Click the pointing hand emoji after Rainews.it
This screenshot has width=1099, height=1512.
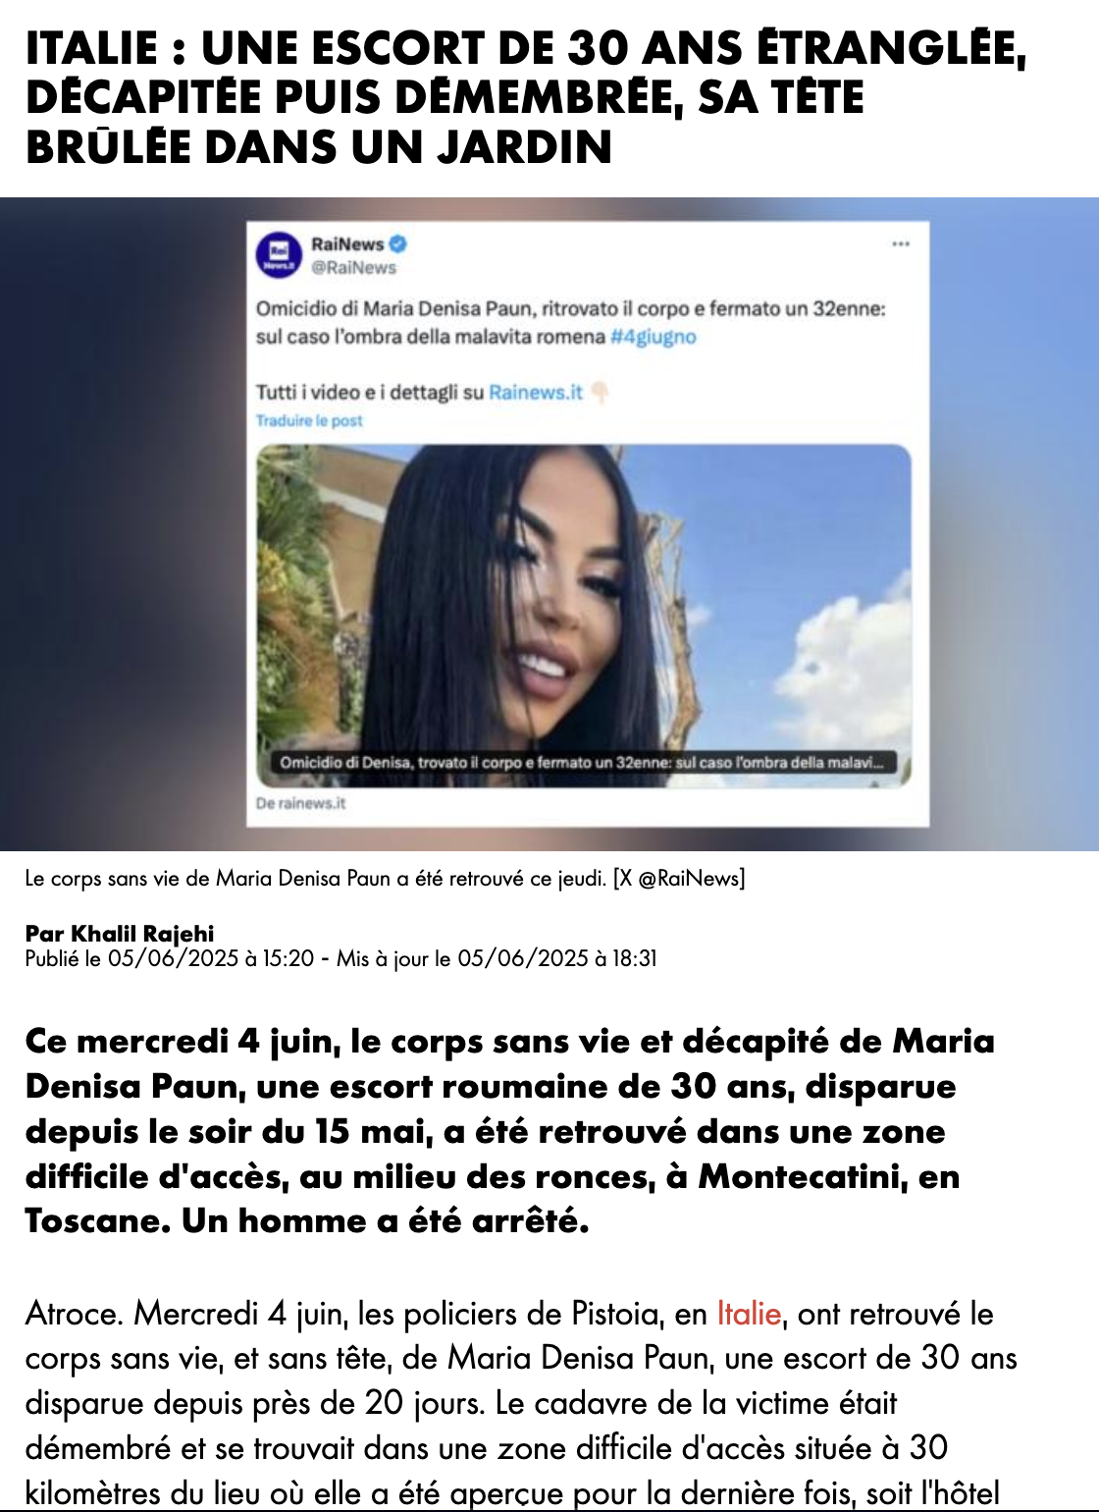(x=600, y=393)
